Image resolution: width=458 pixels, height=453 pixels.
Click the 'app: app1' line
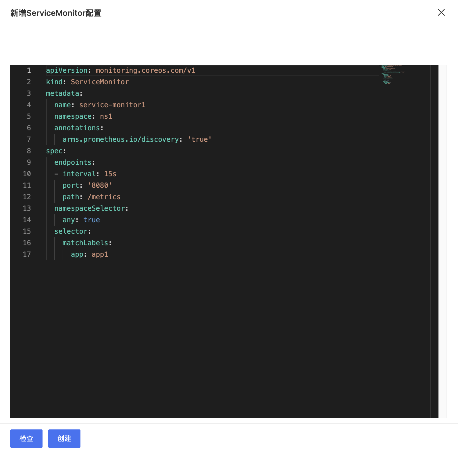tap(89, 254)
